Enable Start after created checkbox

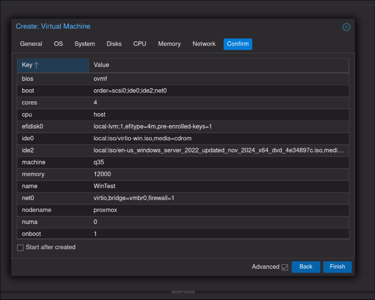pos(20,247)
